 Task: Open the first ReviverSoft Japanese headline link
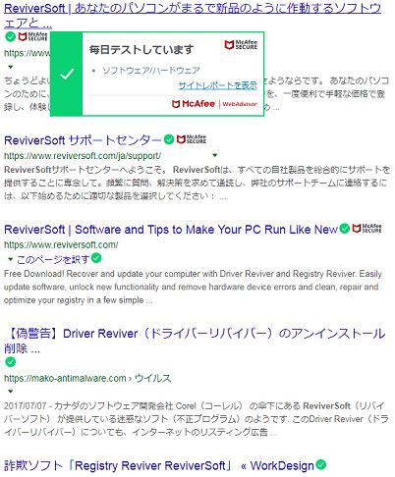(x=193, y=16)
